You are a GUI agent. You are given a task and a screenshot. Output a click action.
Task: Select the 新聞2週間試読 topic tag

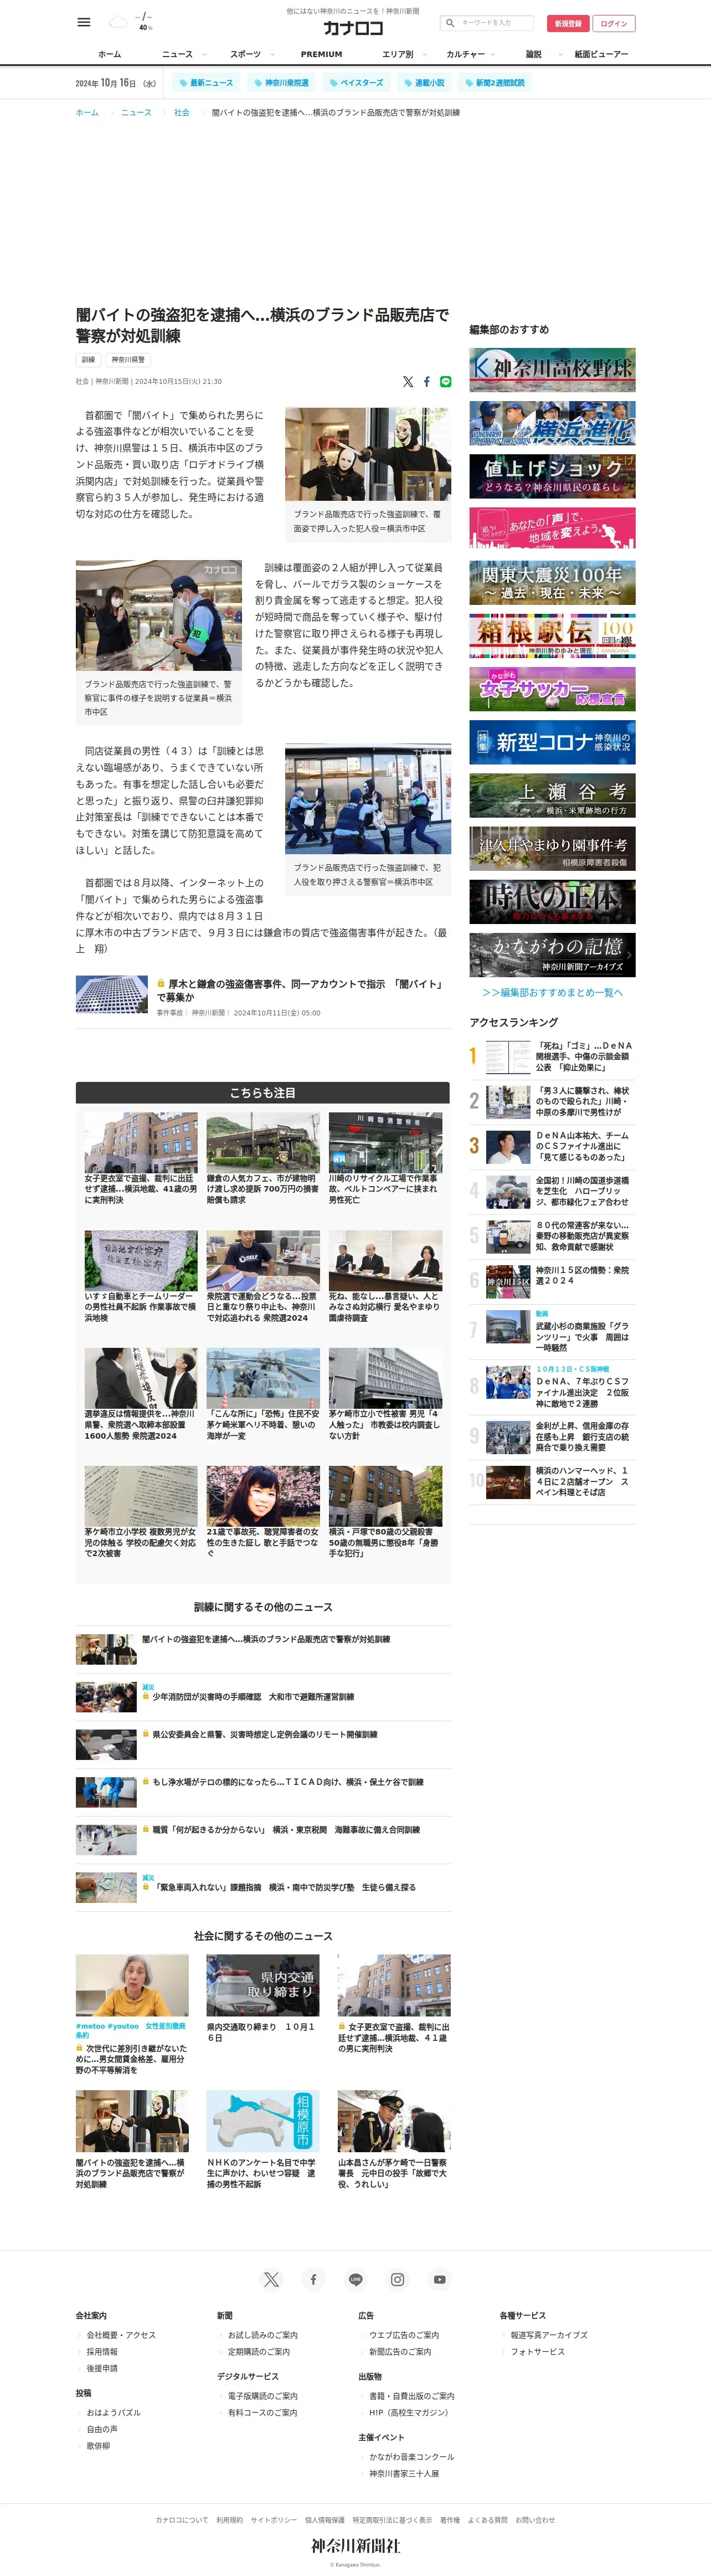(x=494, y=83)
